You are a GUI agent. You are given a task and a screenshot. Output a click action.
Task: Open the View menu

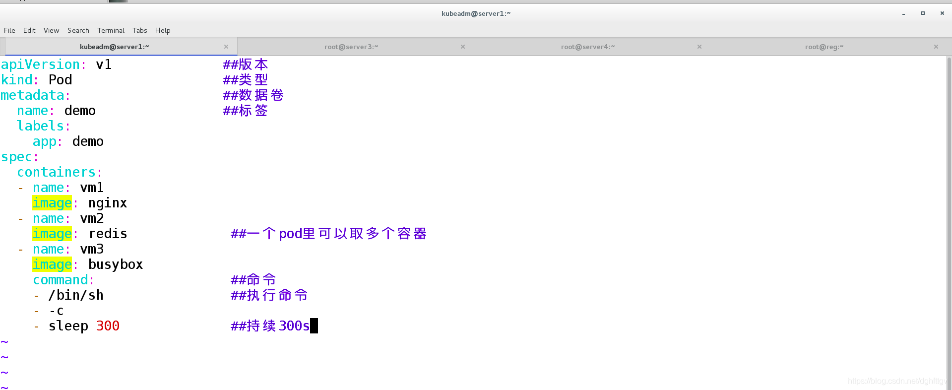point(51,30)
